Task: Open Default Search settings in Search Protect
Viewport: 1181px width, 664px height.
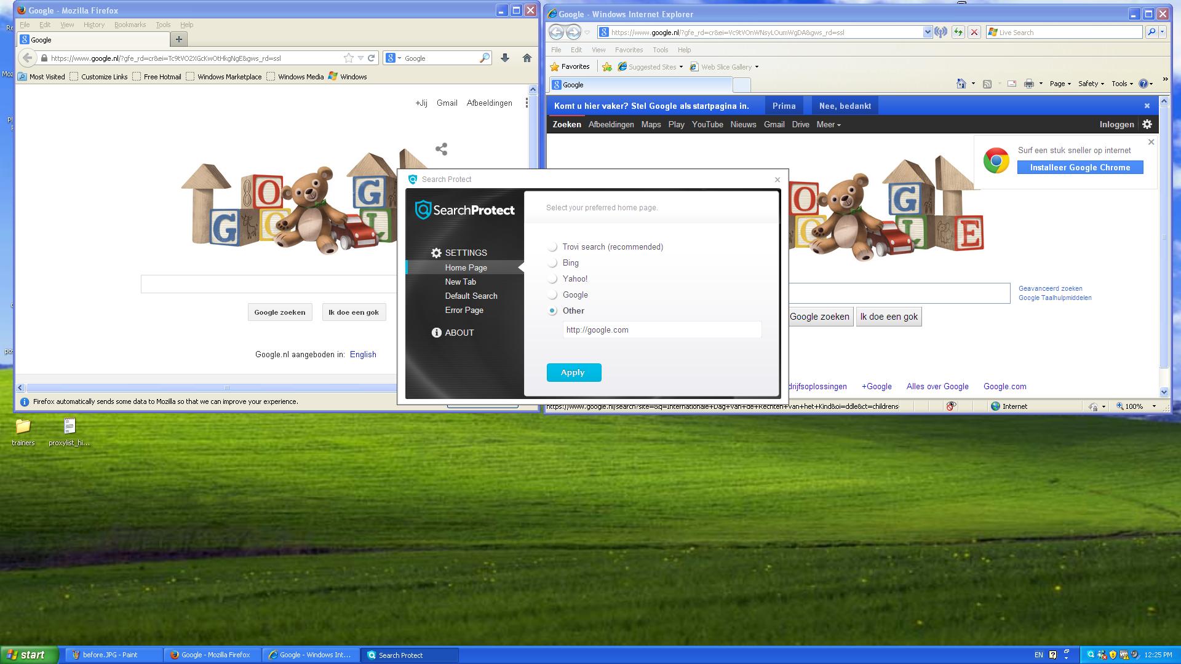Action: [471, 296]
